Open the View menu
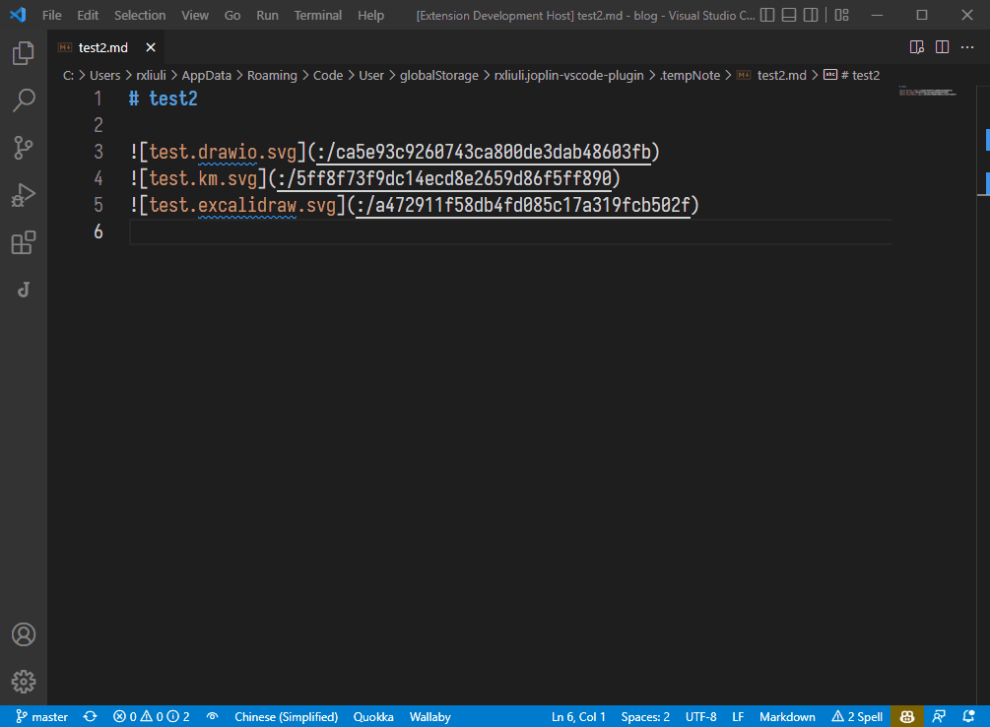990x727 pixels. [195, 15]
